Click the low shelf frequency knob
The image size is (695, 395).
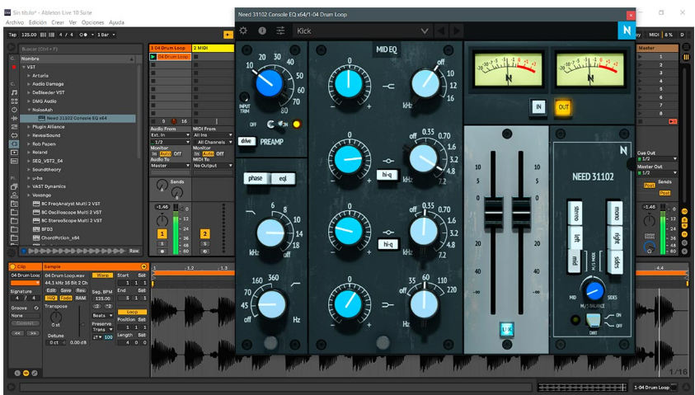424,304
